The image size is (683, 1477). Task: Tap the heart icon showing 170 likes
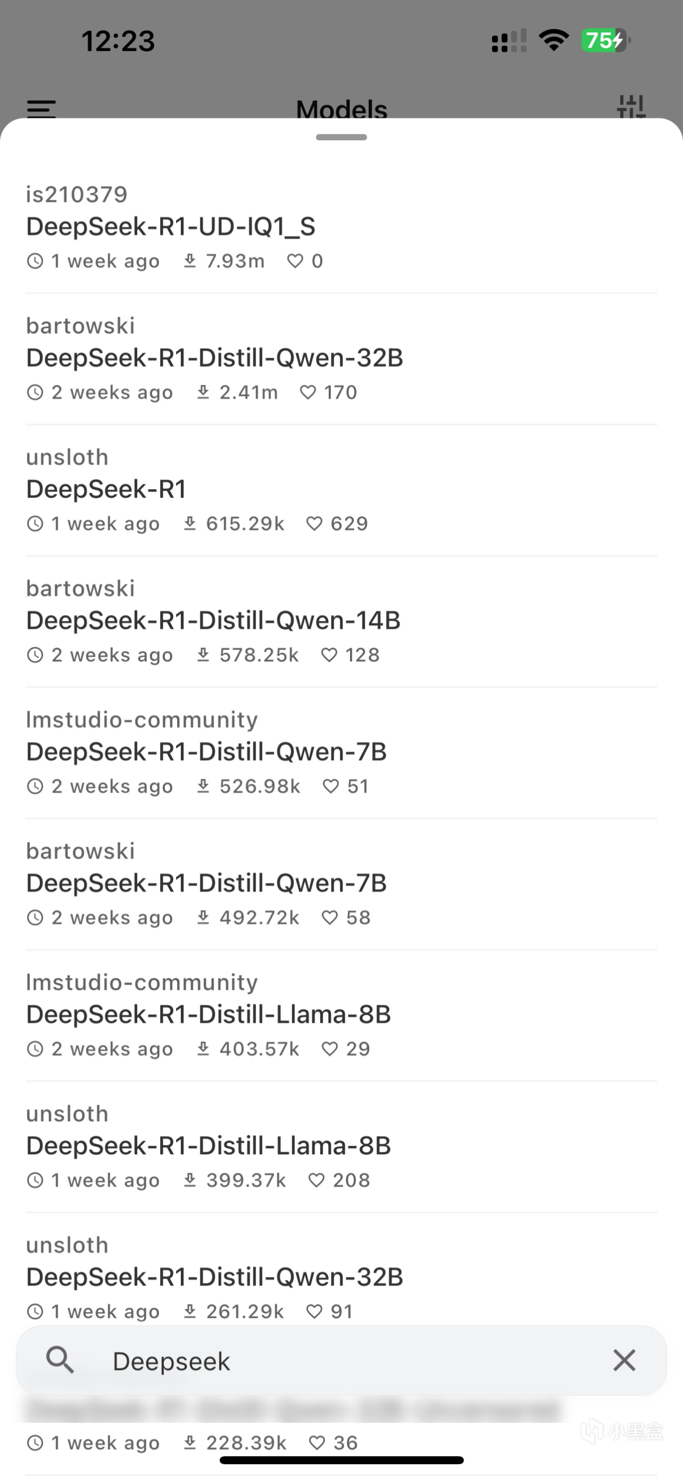pos(308,392)
